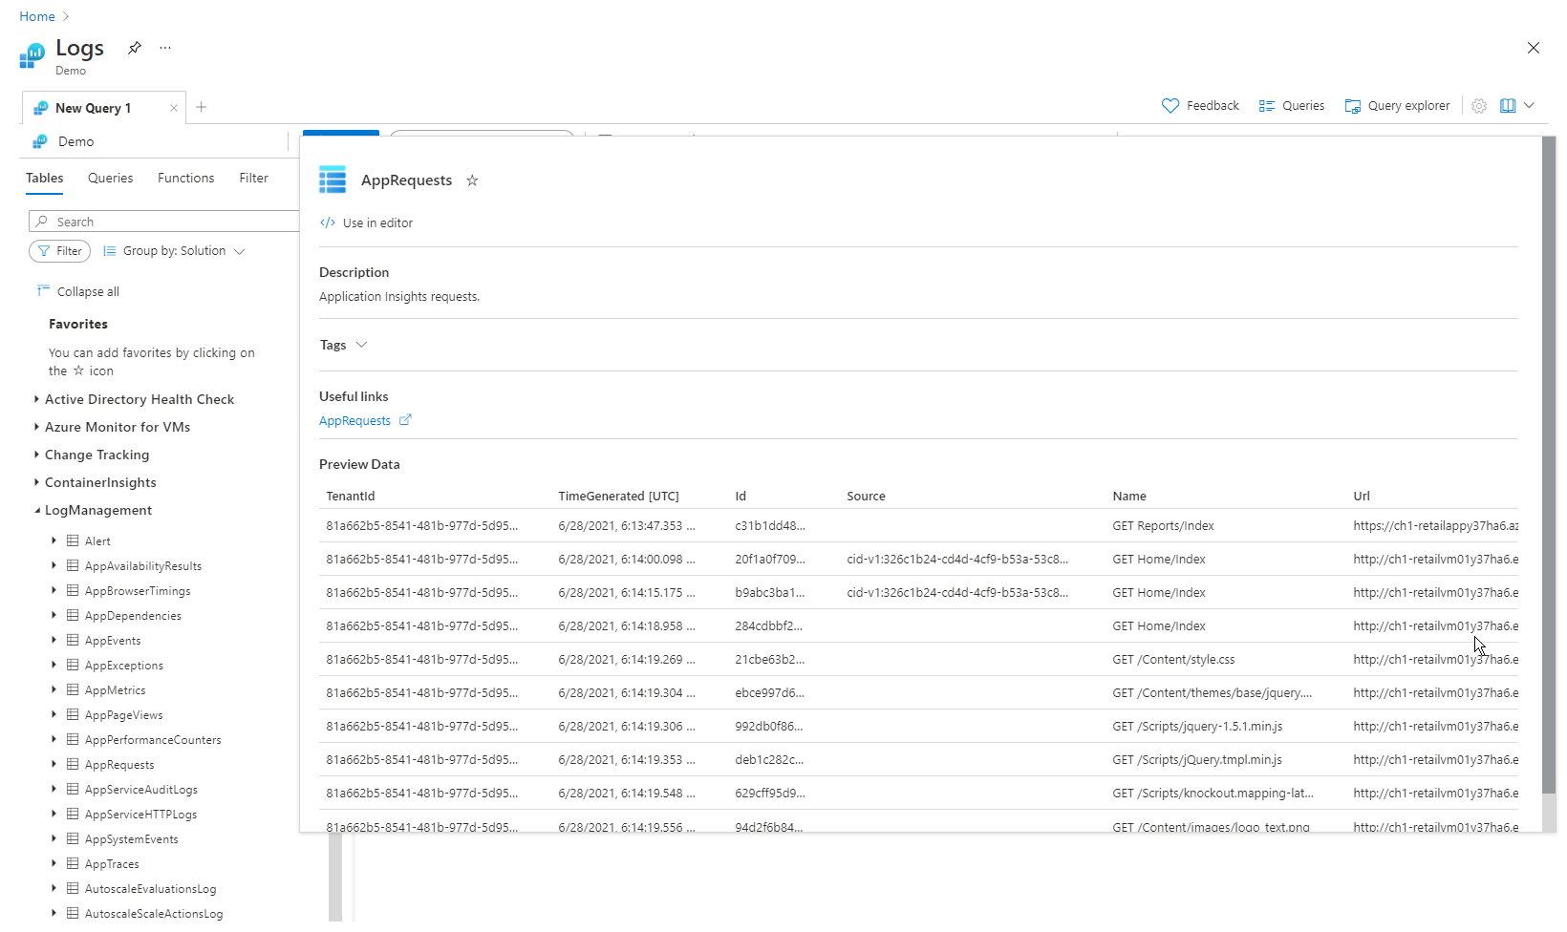Click the external link icon beside AppRequests

(405, 420)
